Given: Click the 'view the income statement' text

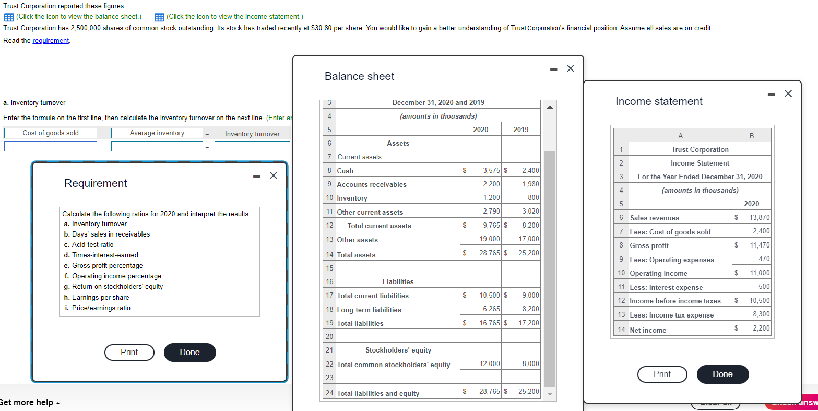Looking at the screenshot, I should (234, 17).
